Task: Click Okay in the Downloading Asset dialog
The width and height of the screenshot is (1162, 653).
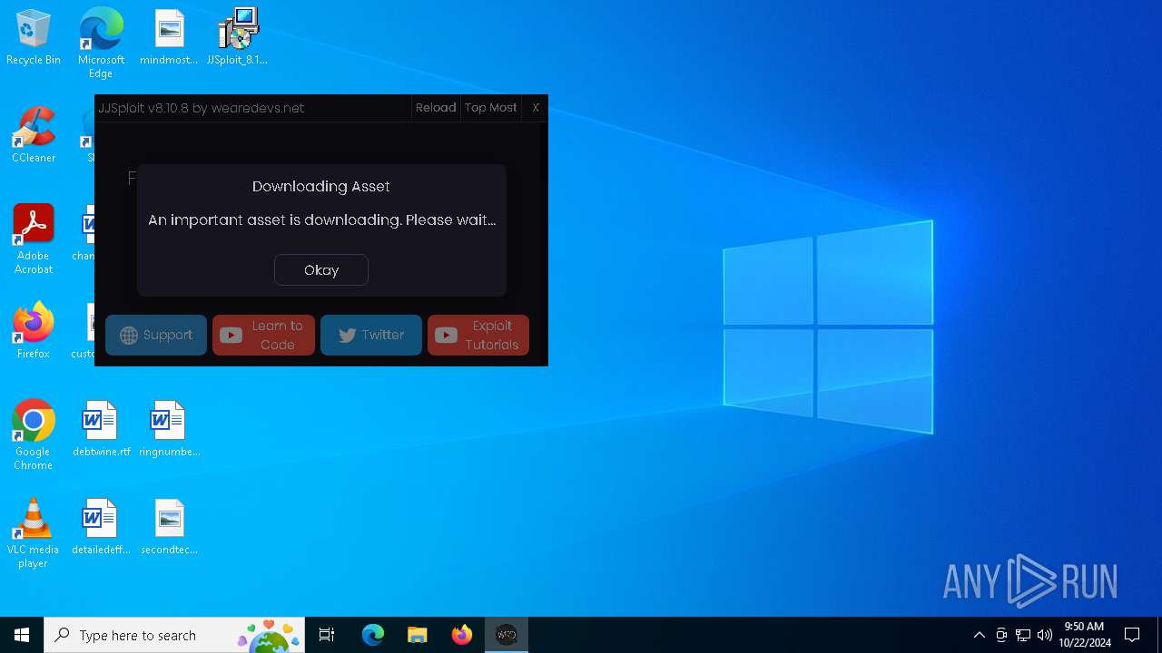Action: click(321, 270)
